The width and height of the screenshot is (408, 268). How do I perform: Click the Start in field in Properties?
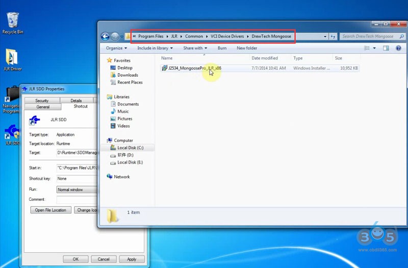pyautogui.click(x=77, y=168)
